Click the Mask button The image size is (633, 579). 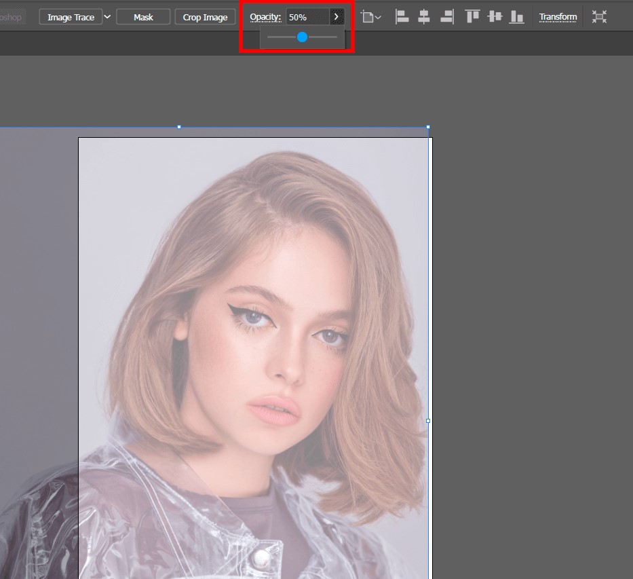(x=143, y=17)
